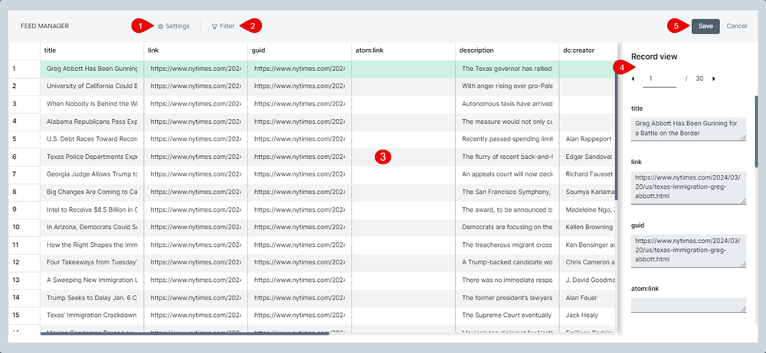Click the table horizontal scrollbar
Screen dimensions: 766x353
185,333
